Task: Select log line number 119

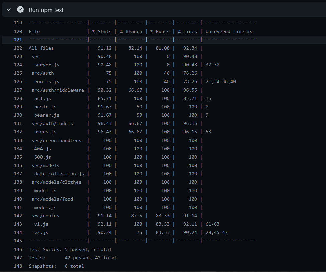Action: [x=18, y=23]
